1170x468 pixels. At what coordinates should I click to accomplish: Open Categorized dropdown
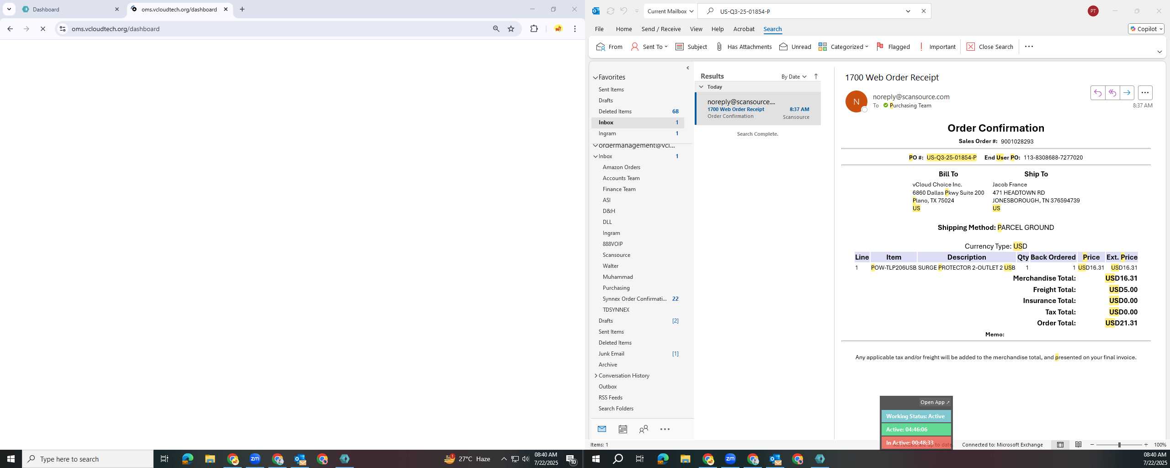click(x=843, y=47)
